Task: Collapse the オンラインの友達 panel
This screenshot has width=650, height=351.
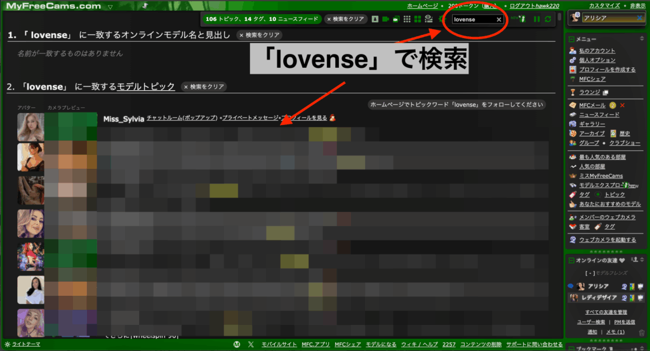Action: click(572, 260)
